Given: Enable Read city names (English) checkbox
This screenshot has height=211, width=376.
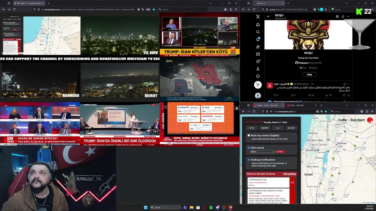Looking at the screenshot, I should 249,135.
